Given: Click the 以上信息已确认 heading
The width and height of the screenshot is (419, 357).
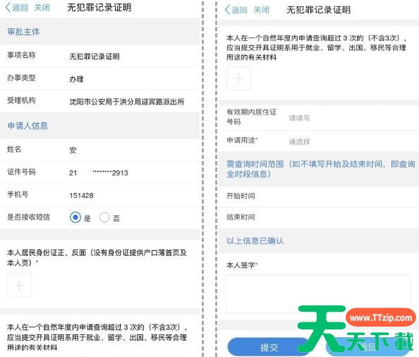Looking at the screenshot, I should [x=255, y=241].
